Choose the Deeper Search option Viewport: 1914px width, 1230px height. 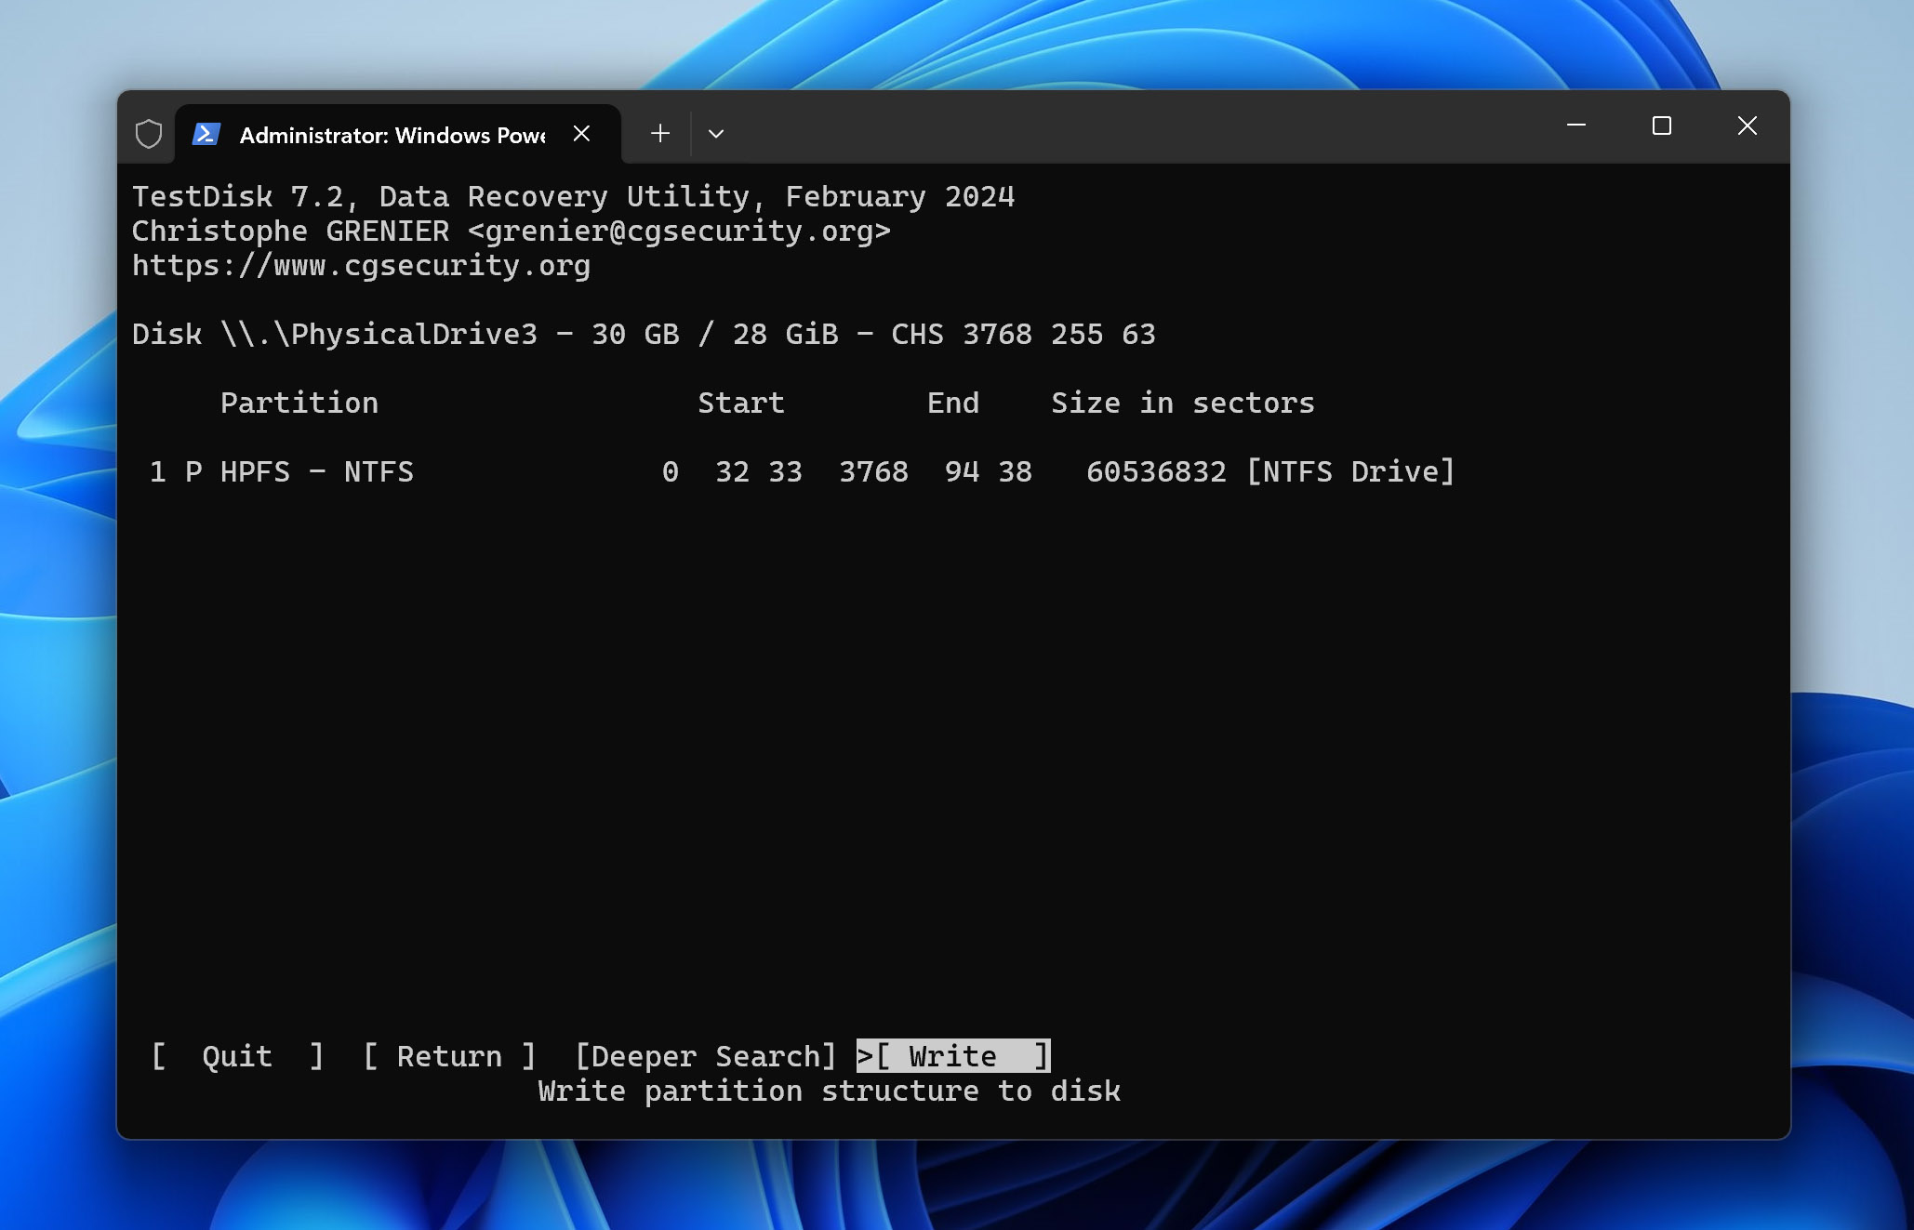click(706, 1056)
